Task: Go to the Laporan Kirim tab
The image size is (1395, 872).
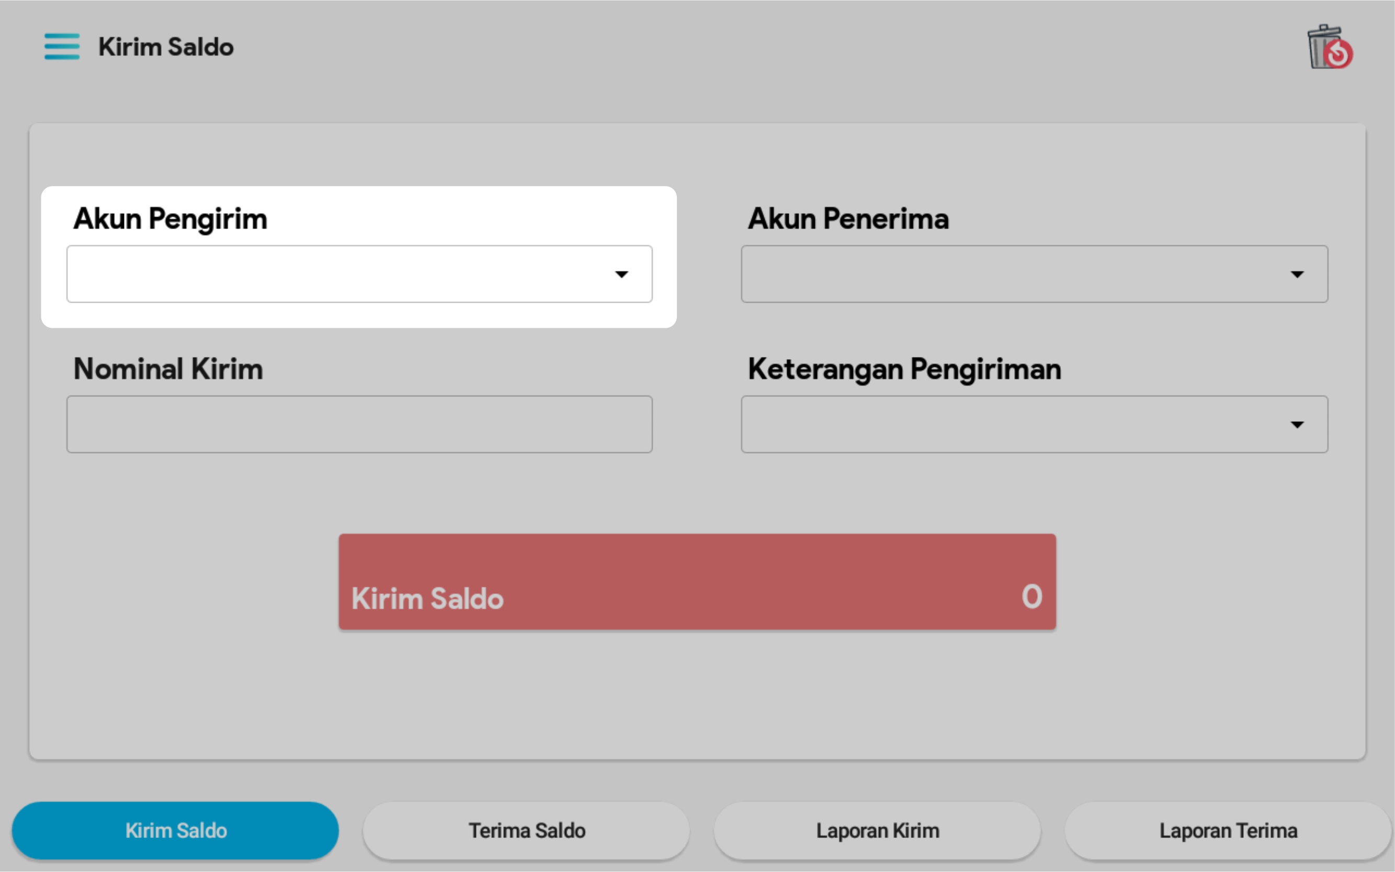Action: [x=877, y=831]
